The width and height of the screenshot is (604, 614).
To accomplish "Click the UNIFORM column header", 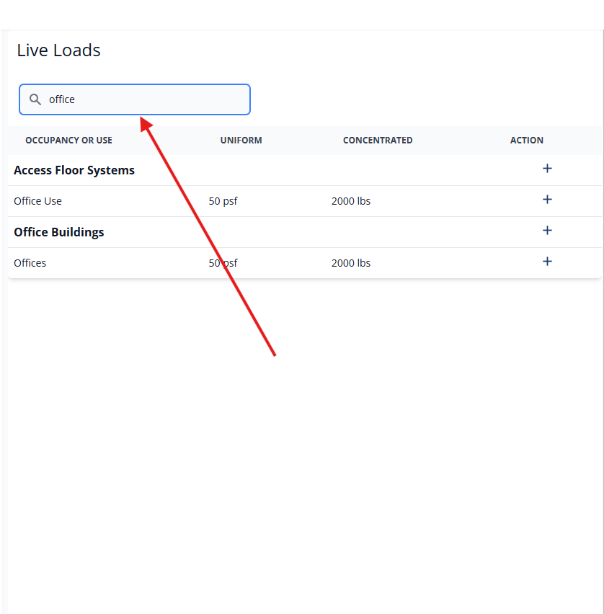I will (x=241, y=140).
